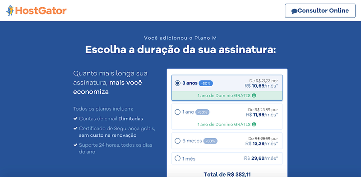361x177 pixels.
Task: Click checkmark beside Suporte 24 horas
Action: [x=75, y=145]
